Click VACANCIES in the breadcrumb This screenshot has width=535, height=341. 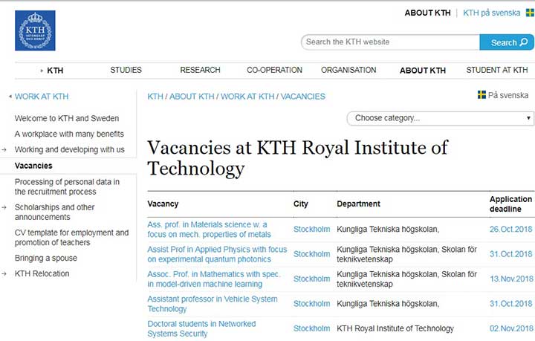coord(303,97)
